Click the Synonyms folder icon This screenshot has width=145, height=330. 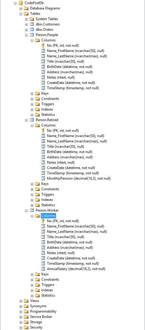point(26,306)
